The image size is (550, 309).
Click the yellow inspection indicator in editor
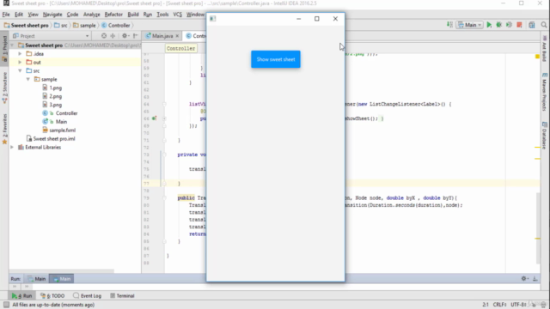point(537,56)
